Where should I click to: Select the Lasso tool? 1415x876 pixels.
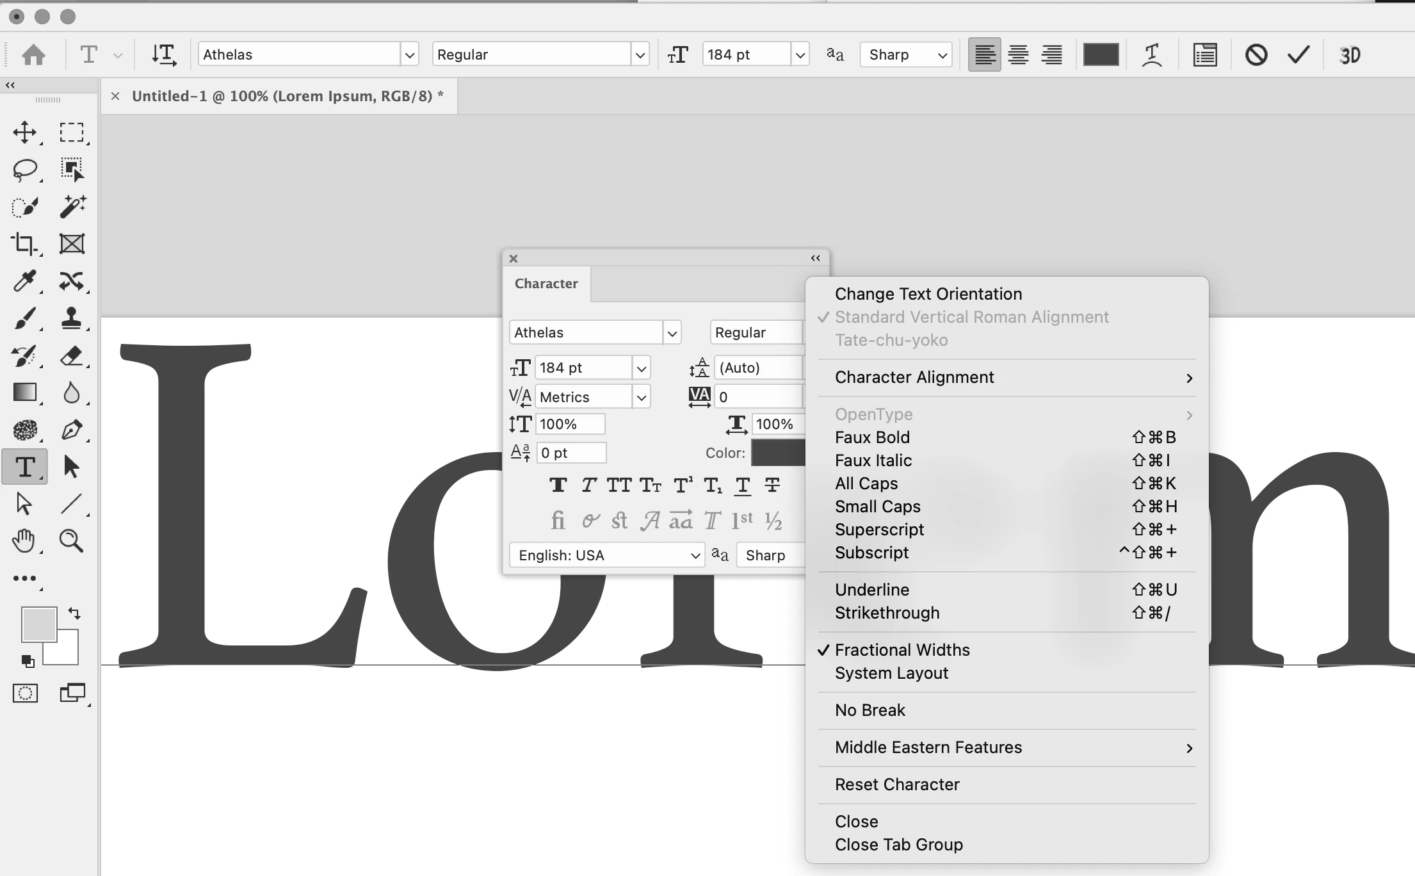pyautogui.click(x=25, y=170)
